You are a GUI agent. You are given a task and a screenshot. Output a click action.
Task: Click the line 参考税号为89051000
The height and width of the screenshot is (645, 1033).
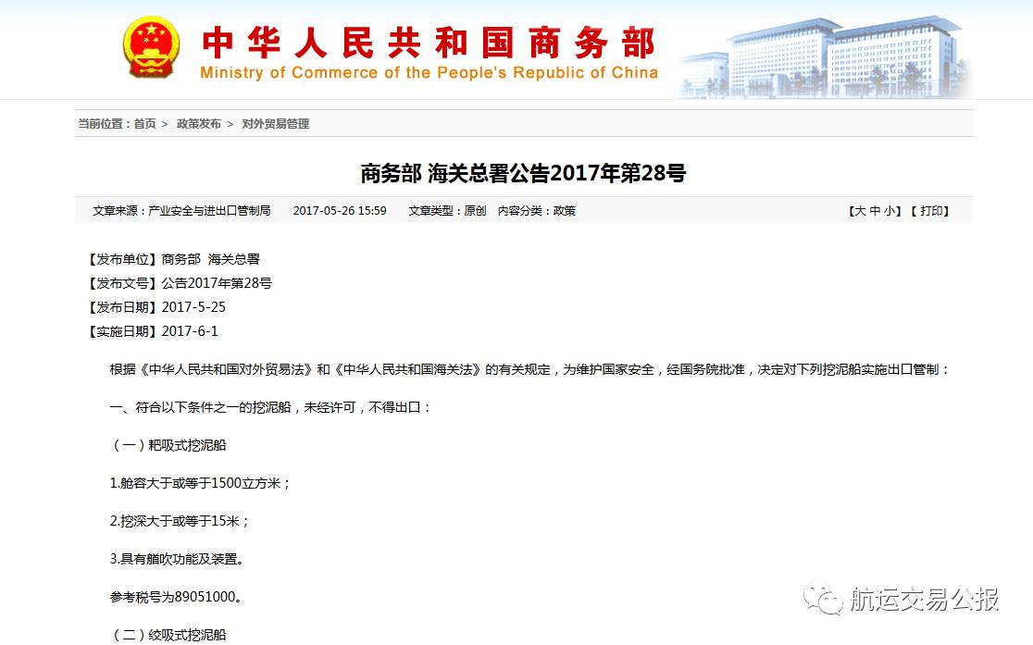pos(177,597)
